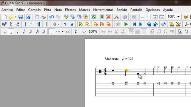The height and width of the screenshot is (107, 191).
Task: Toggle loop playback with the blue arrows icon
Action: [x=164, y=24]
